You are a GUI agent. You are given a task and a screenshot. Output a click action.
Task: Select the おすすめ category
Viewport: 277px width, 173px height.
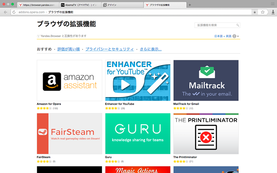pyautogui.click(x=44, y=49)
